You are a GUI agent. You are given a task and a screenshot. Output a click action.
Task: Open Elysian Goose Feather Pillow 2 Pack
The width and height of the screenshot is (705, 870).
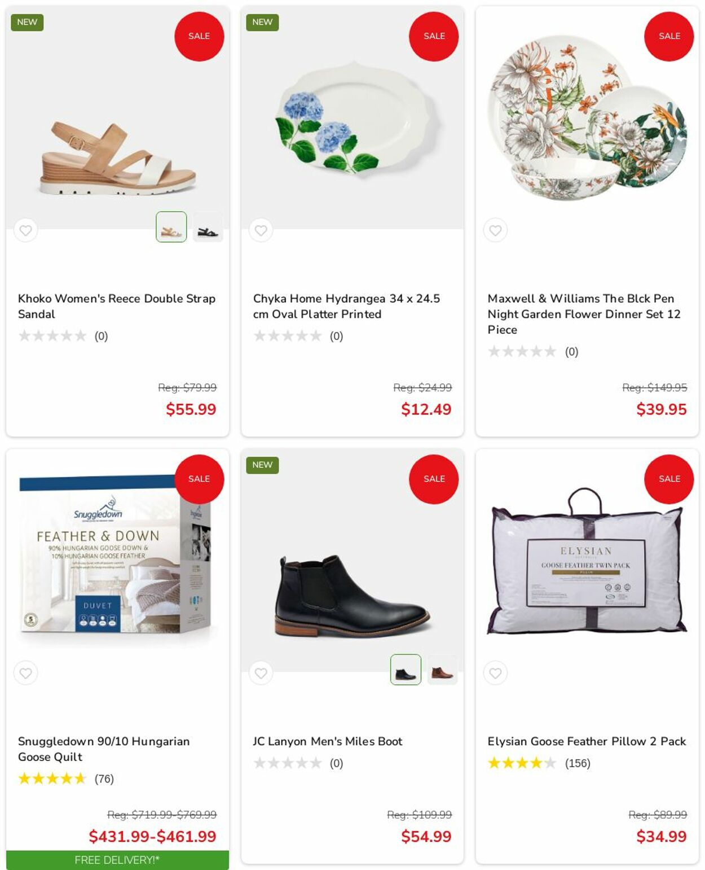587,741
